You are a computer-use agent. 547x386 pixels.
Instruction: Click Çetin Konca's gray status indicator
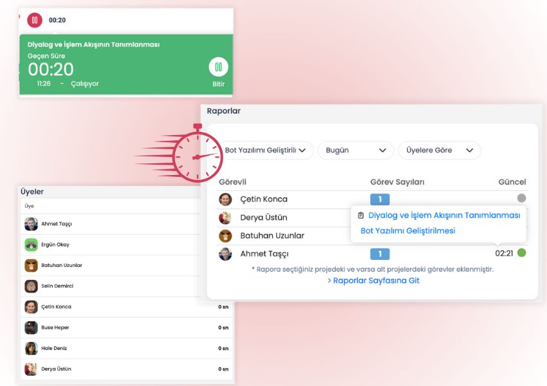521,199
